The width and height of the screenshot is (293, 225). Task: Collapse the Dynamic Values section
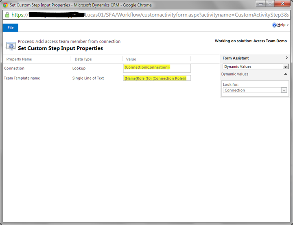coord(286,74)
